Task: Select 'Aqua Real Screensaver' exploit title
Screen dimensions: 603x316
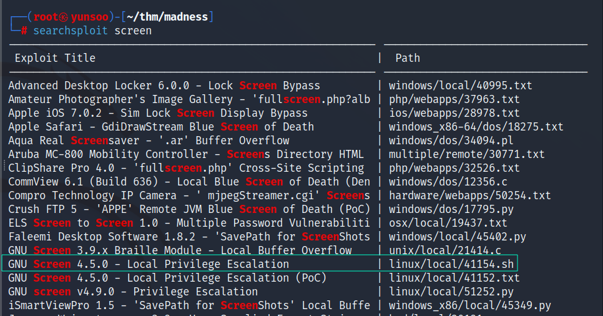Action: click(149, 141)
